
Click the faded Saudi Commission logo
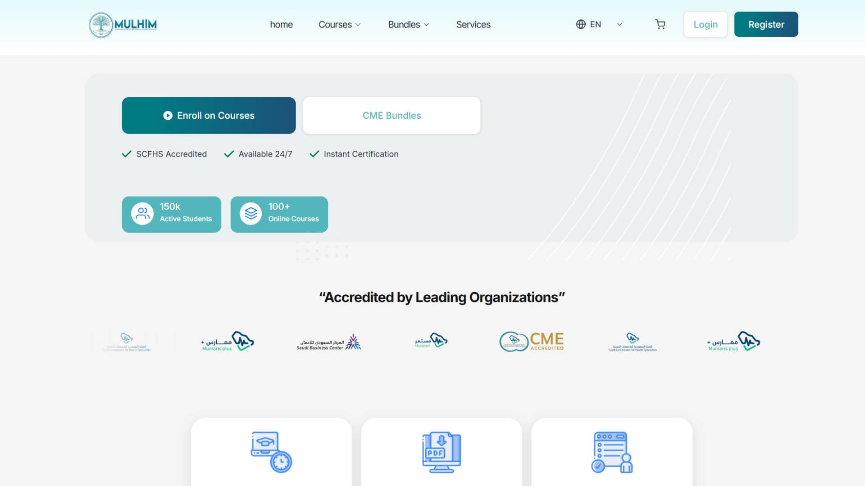point(127,342)
